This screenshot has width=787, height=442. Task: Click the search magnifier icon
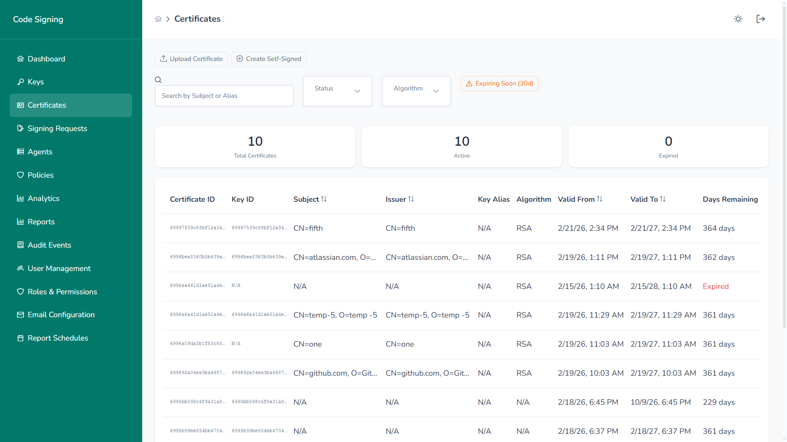[x=158, y=80]
